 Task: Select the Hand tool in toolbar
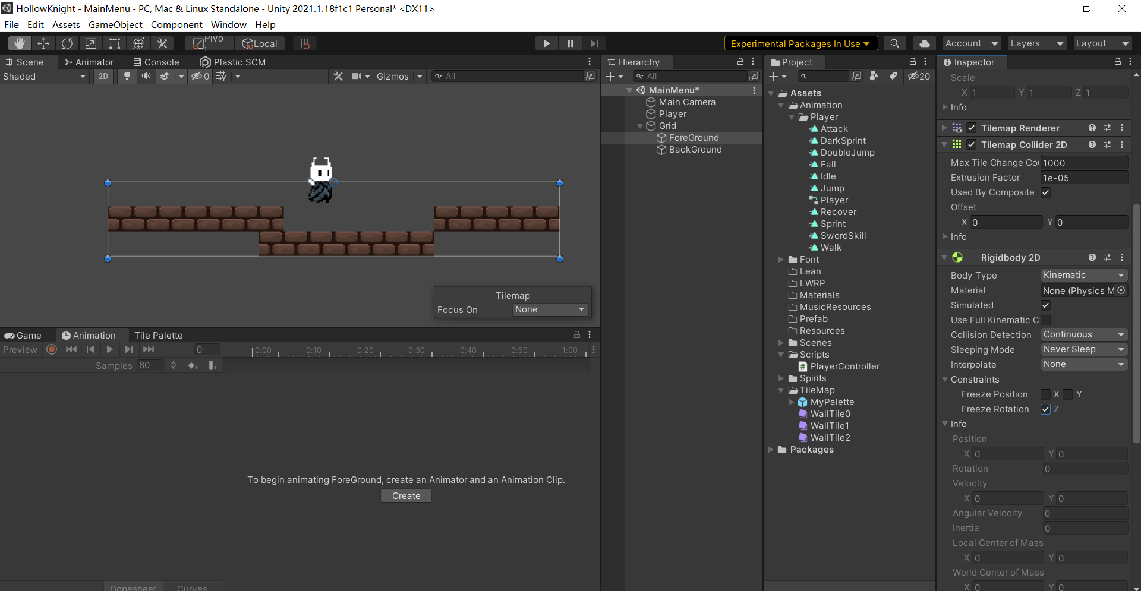(20, 43)
